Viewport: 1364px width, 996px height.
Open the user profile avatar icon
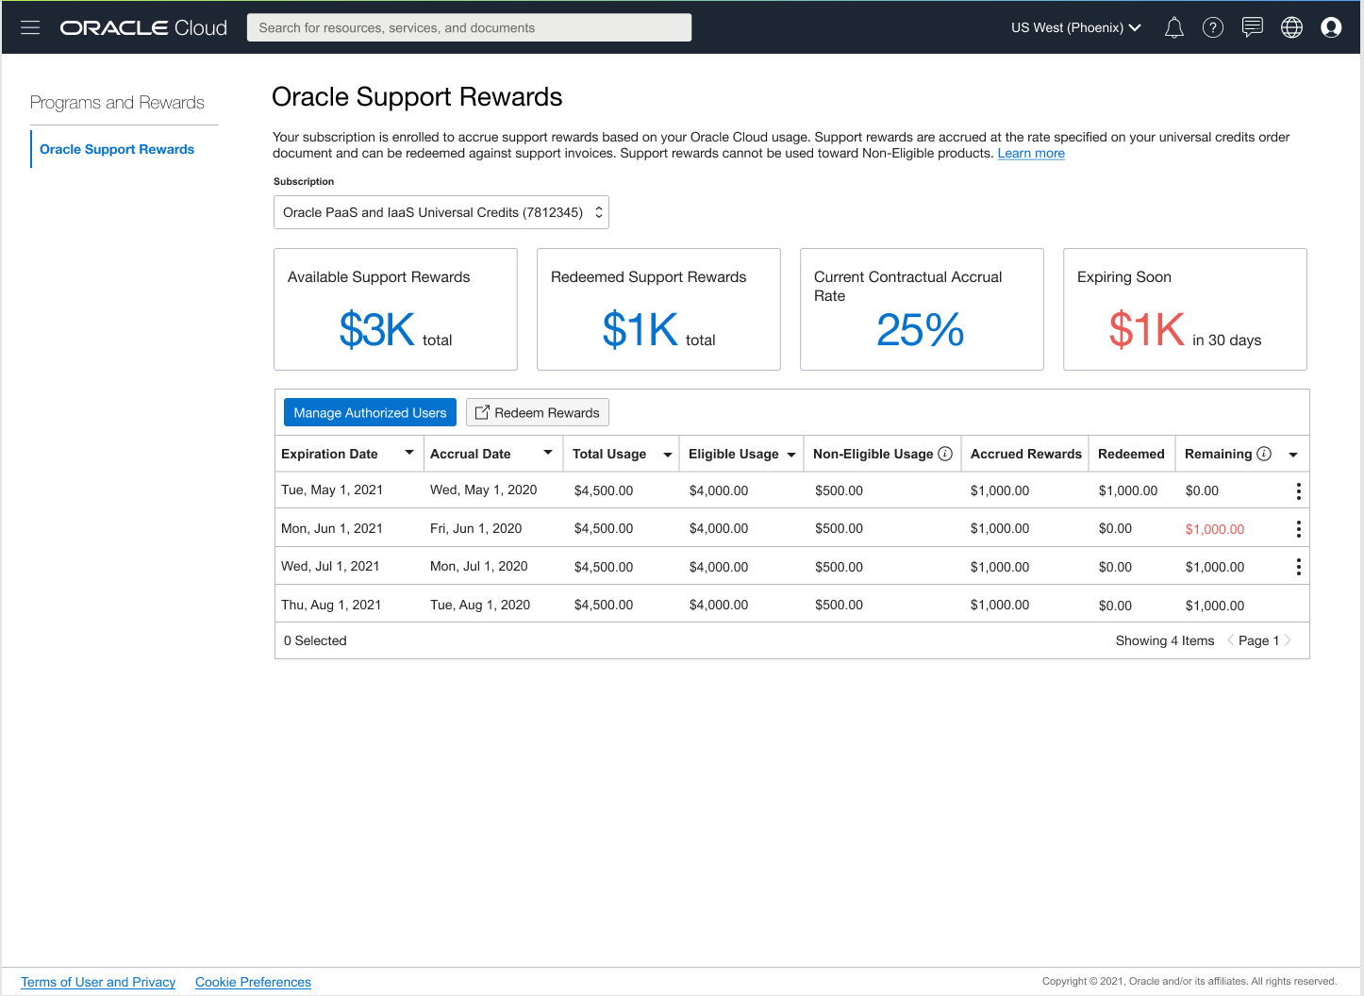point(1331,27)
